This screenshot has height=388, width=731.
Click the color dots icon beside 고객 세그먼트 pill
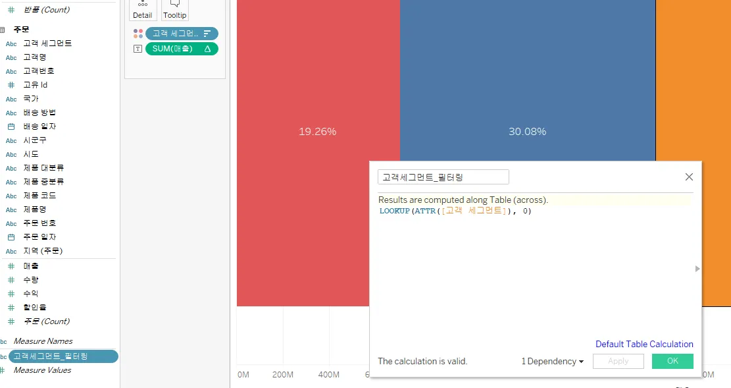click(x=138, y=34)
